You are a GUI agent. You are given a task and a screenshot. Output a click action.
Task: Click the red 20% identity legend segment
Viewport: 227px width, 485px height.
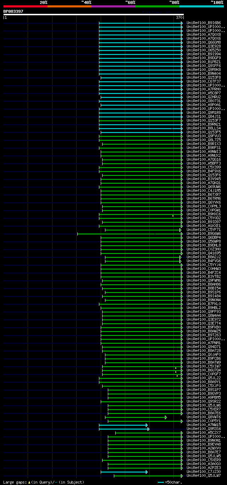25,6
